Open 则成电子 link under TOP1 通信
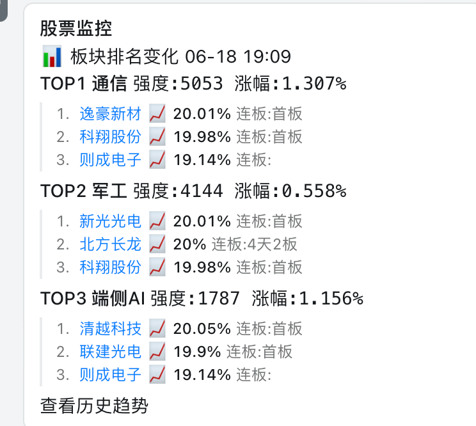The image size is (476, 426). pos(110,160)
